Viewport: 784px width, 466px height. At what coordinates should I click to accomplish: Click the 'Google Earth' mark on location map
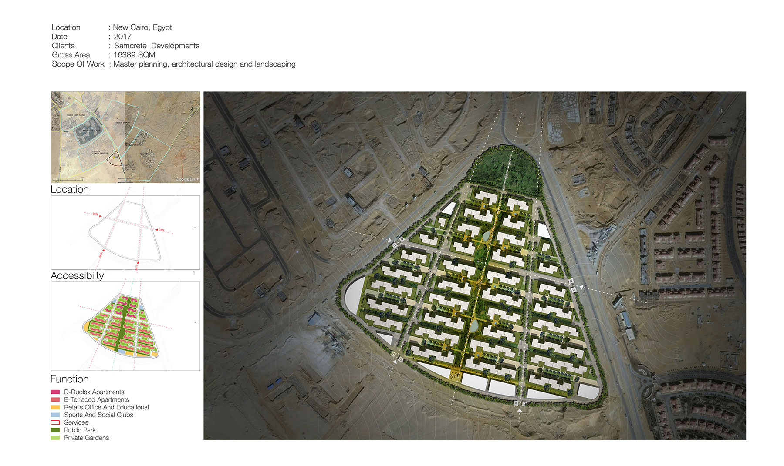[187, 179]
